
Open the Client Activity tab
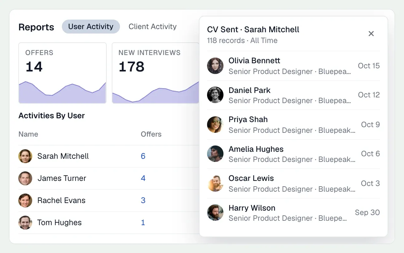coord(152,27)
